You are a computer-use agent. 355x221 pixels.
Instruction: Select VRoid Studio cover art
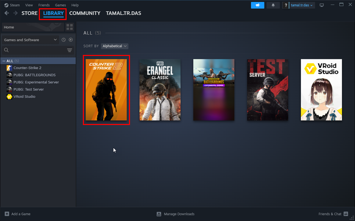[x=321, y=90]
